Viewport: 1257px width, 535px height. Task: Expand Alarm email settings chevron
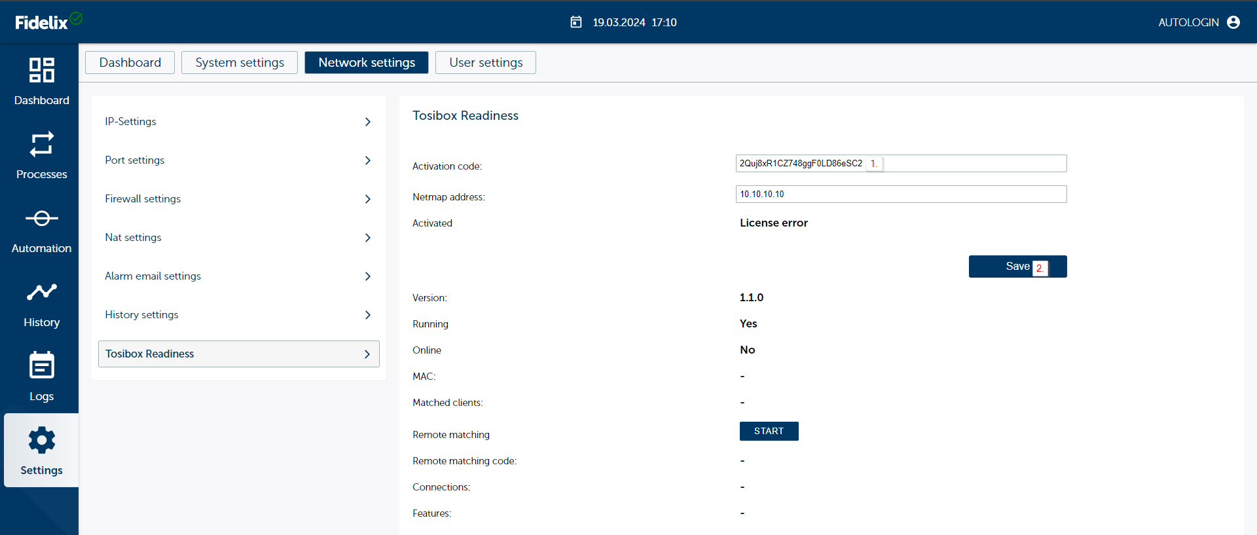click(x=368, y=276)
